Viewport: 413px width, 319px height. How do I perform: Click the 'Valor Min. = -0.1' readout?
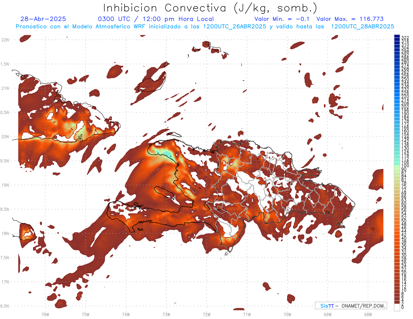point(283,19)
